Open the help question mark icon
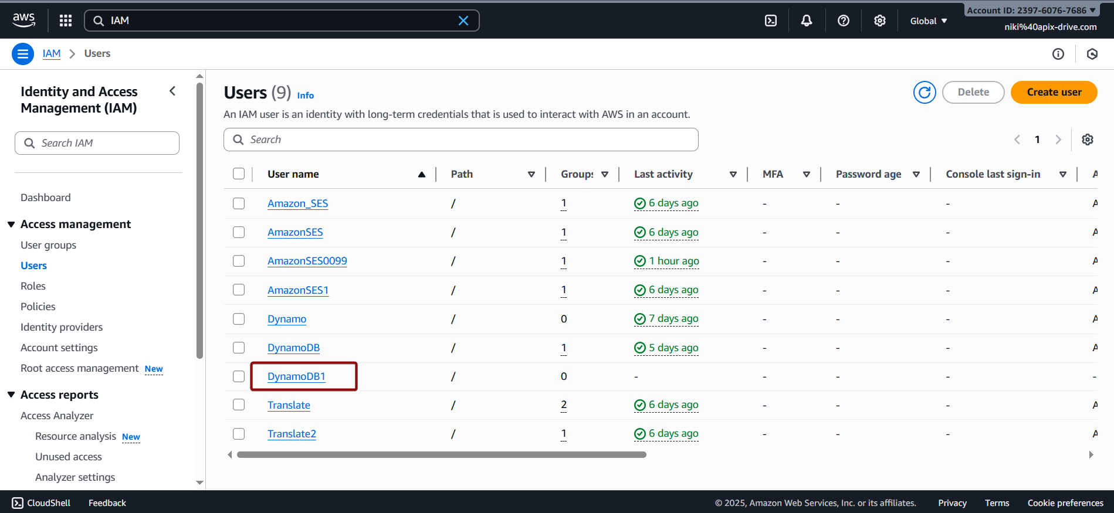 843,21
